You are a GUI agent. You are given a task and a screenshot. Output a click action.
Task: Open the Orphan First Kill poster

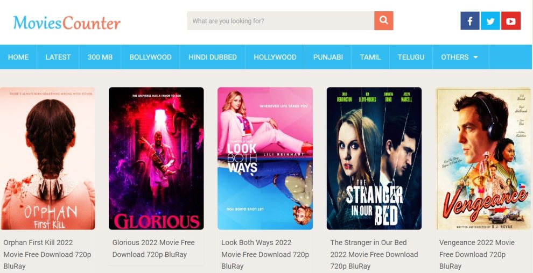tap(47, 159)
